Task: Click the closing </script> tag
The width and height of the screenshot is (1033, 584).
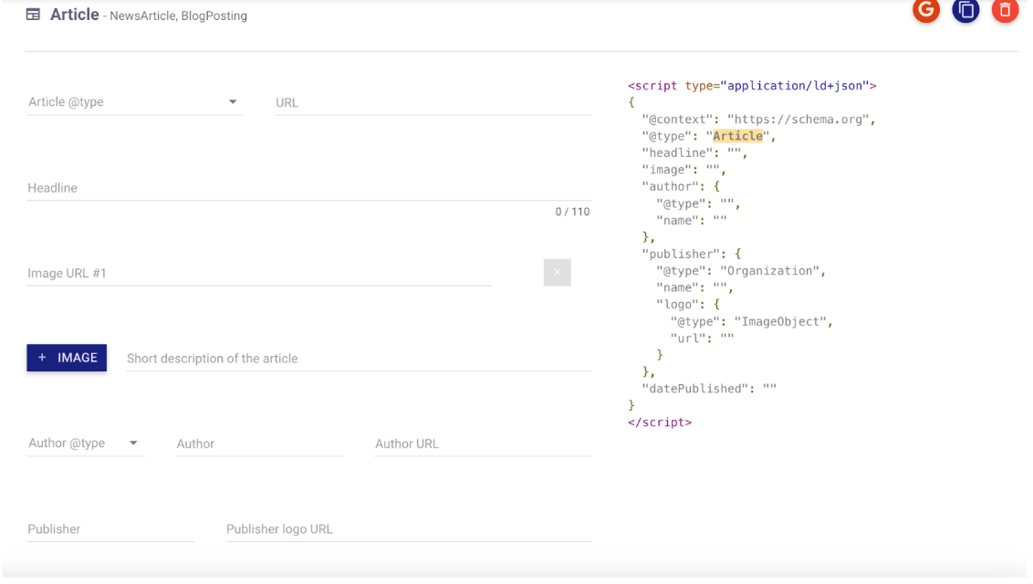Action: [660, 422]
